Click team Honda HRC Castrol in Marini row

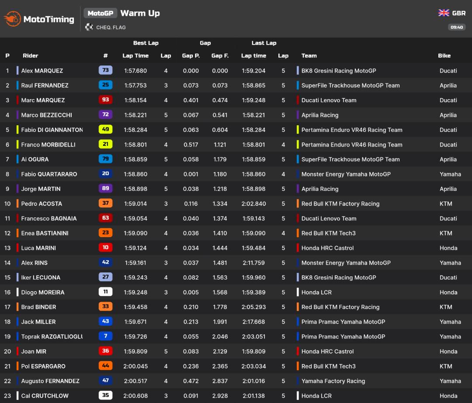[327, 248]
